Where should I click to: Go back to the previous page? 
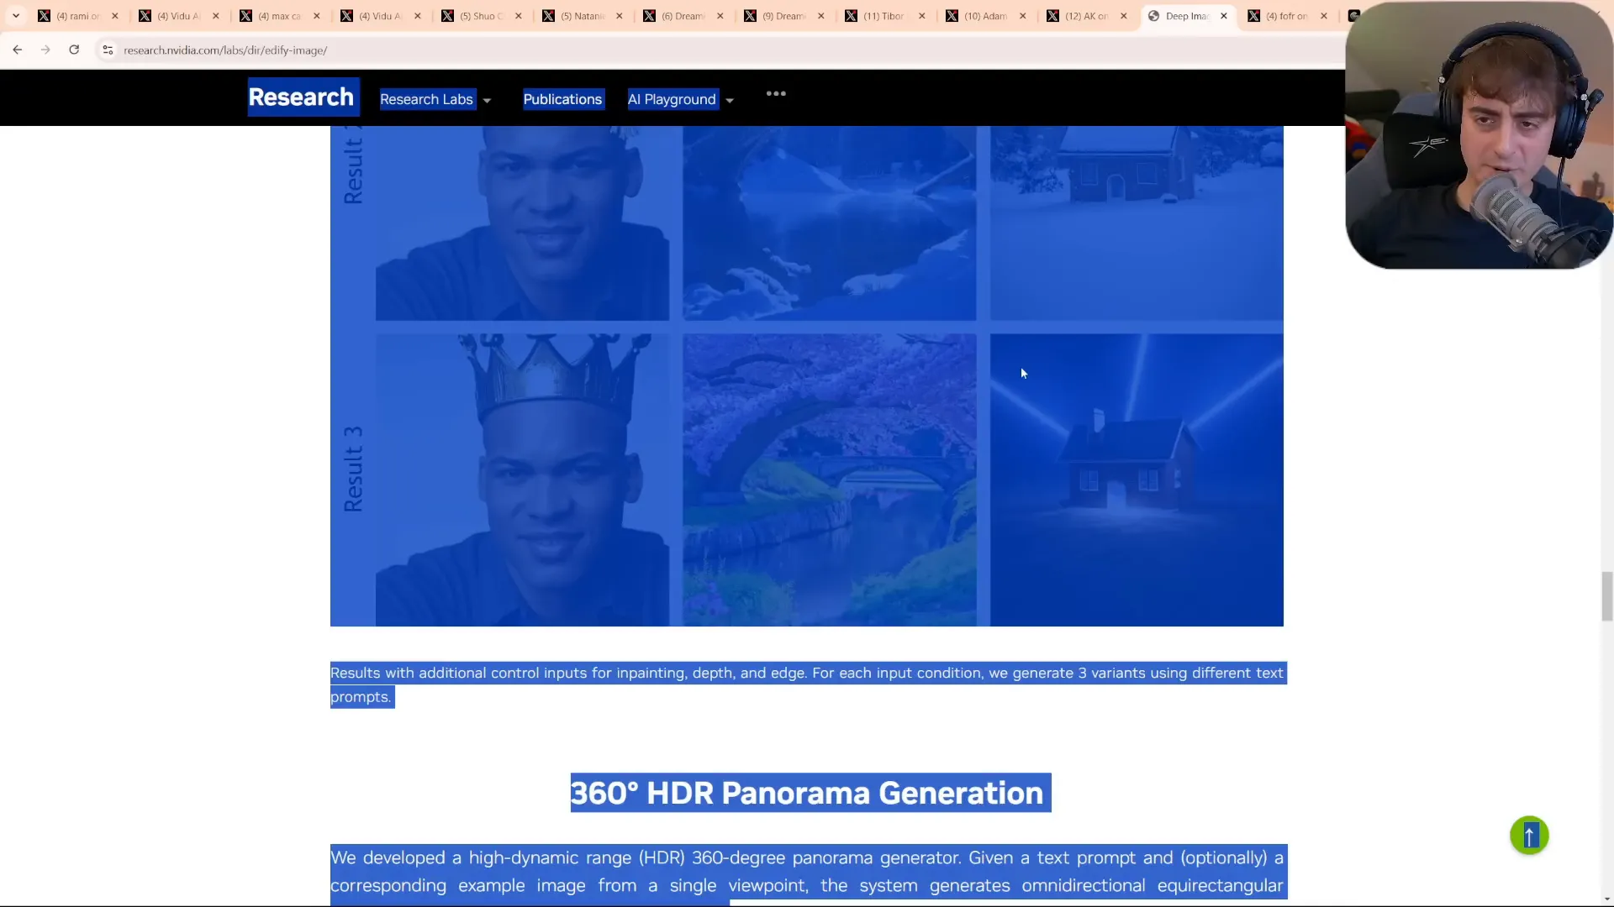click(x=17, y=50)
